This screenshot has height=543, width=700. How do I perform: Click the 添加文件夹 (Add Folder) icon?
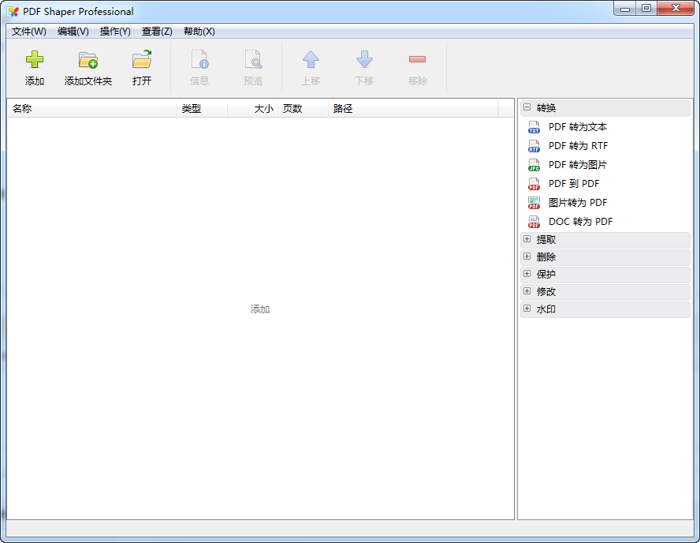[87, 67]
